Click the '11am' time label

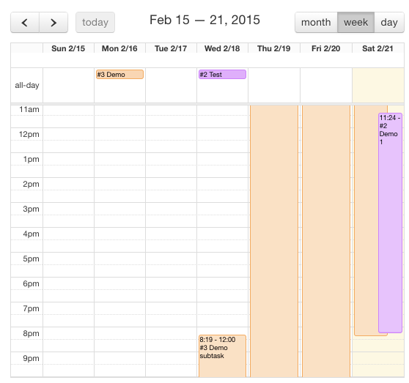[x=29, y=109]
